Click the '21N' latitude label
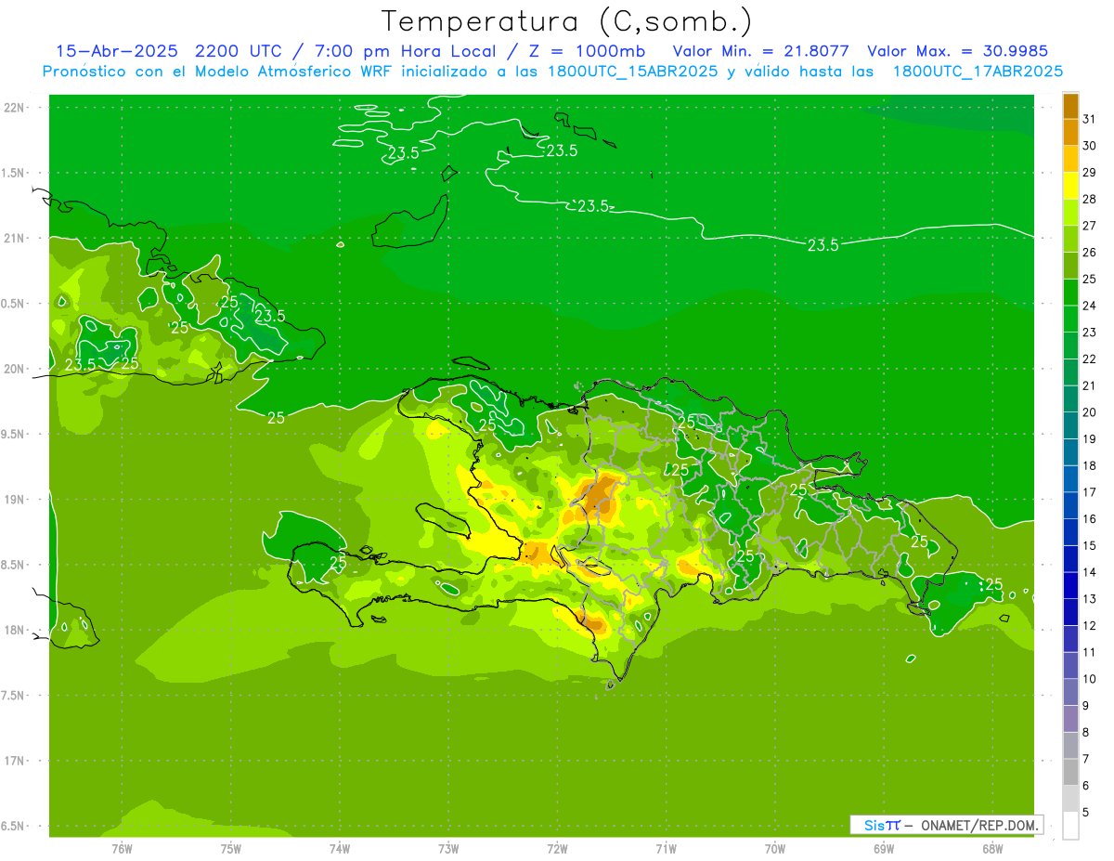The height and width of the screenshot is (861, 1114). [x=14, y=238]
